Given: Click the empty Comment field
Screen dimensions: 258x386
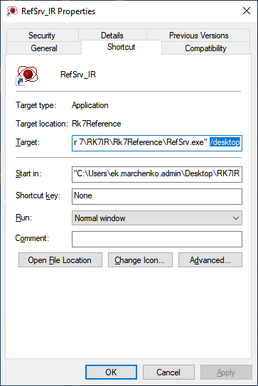Looking at the screenshot, I should pyautogui.click(x=157, y=239).
